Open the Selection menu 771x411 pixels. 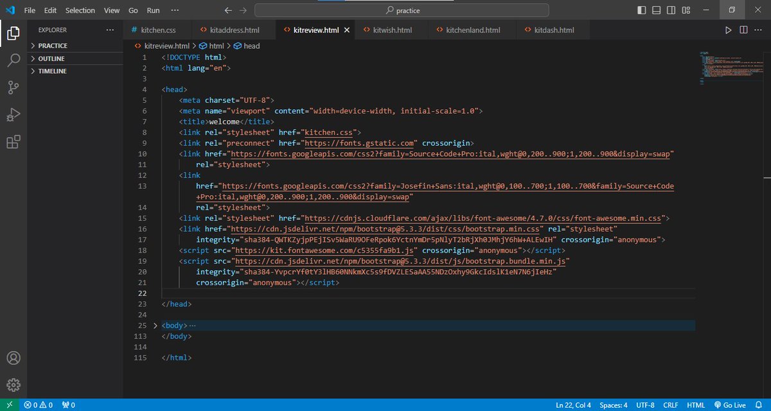(80, 10)
